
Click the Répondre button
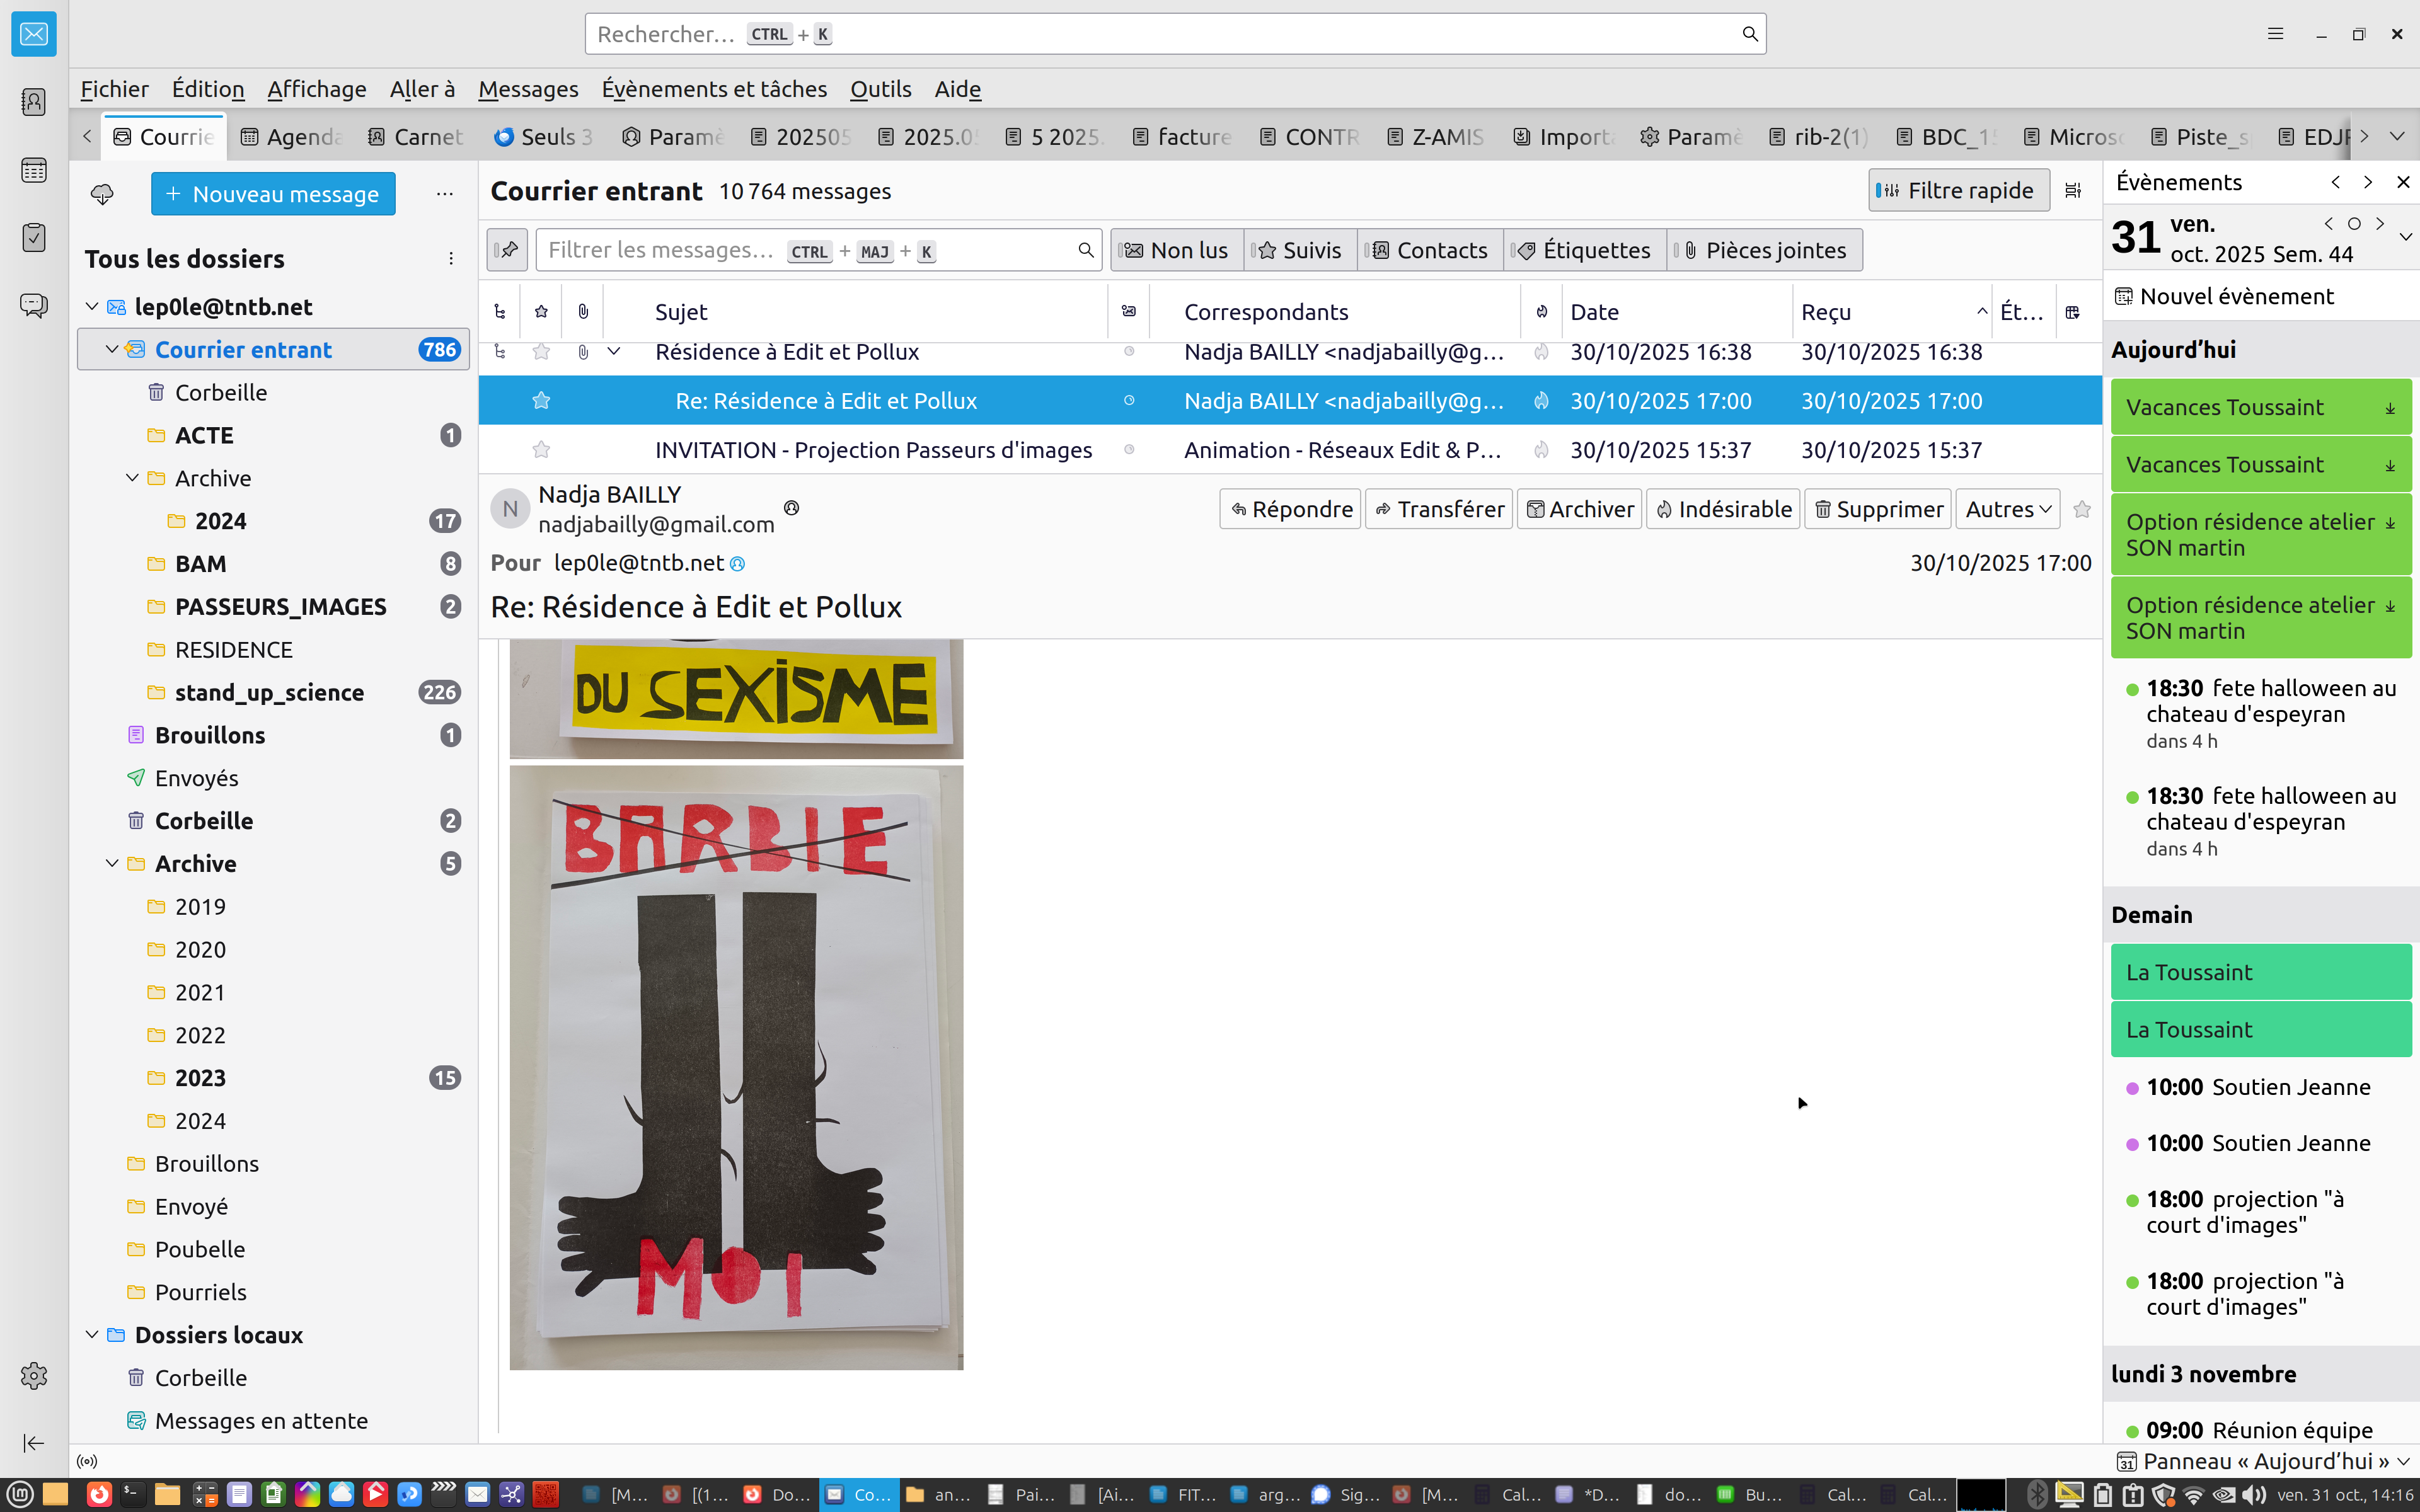pyautogui.click(x=1290, y=509)
